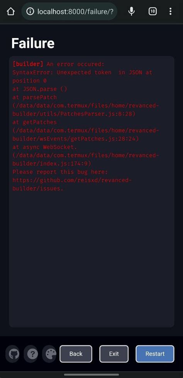Click the red [builder] log tag

pyautogui.click(x=28, y=64)
